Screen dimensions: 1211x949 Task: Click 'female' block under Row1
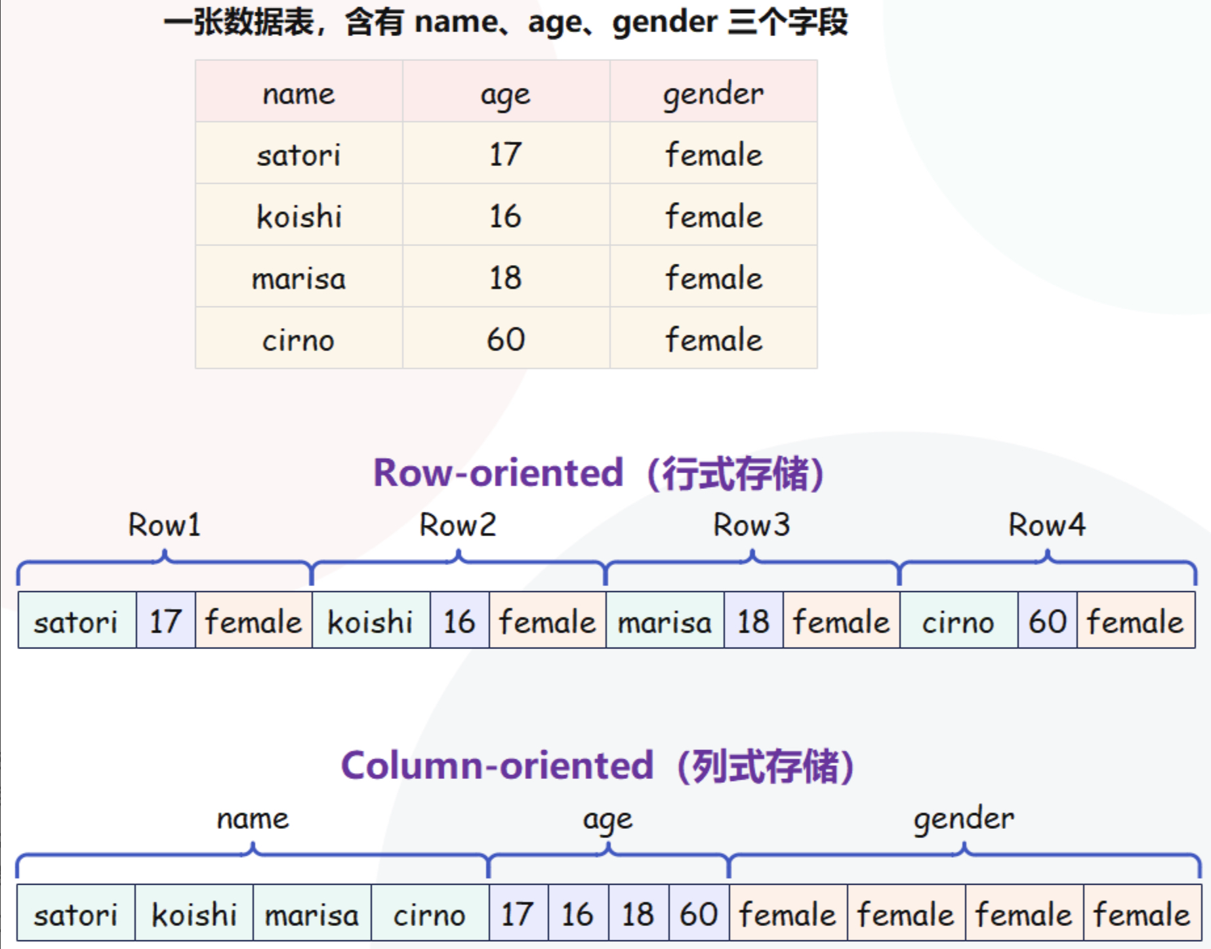(x=253, y=620)
